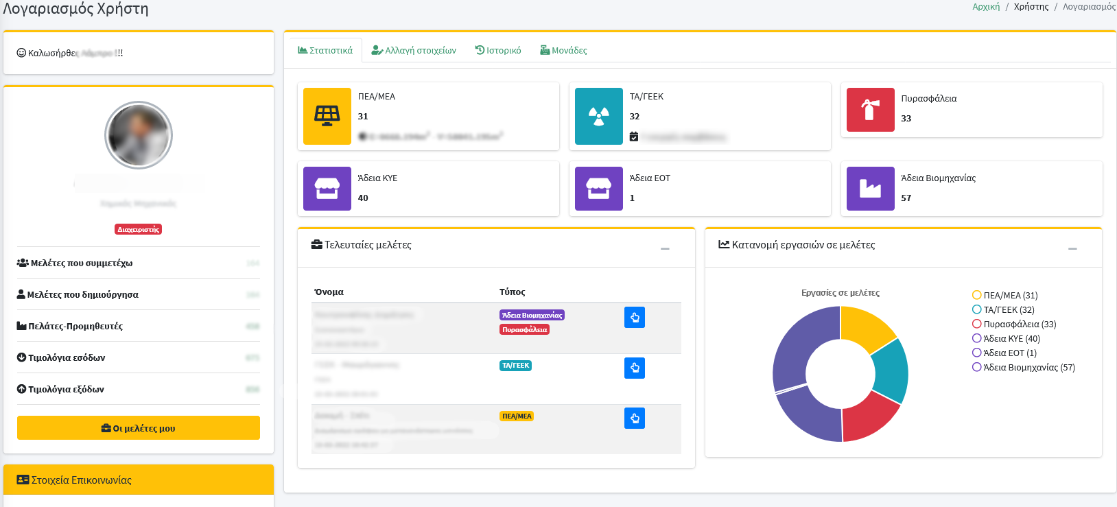Screen dimensions: 1117x507
Task: Click the teal radiation ΤΑ/ΓΕΕΚ icon
Action: click(x=599, y=116)
